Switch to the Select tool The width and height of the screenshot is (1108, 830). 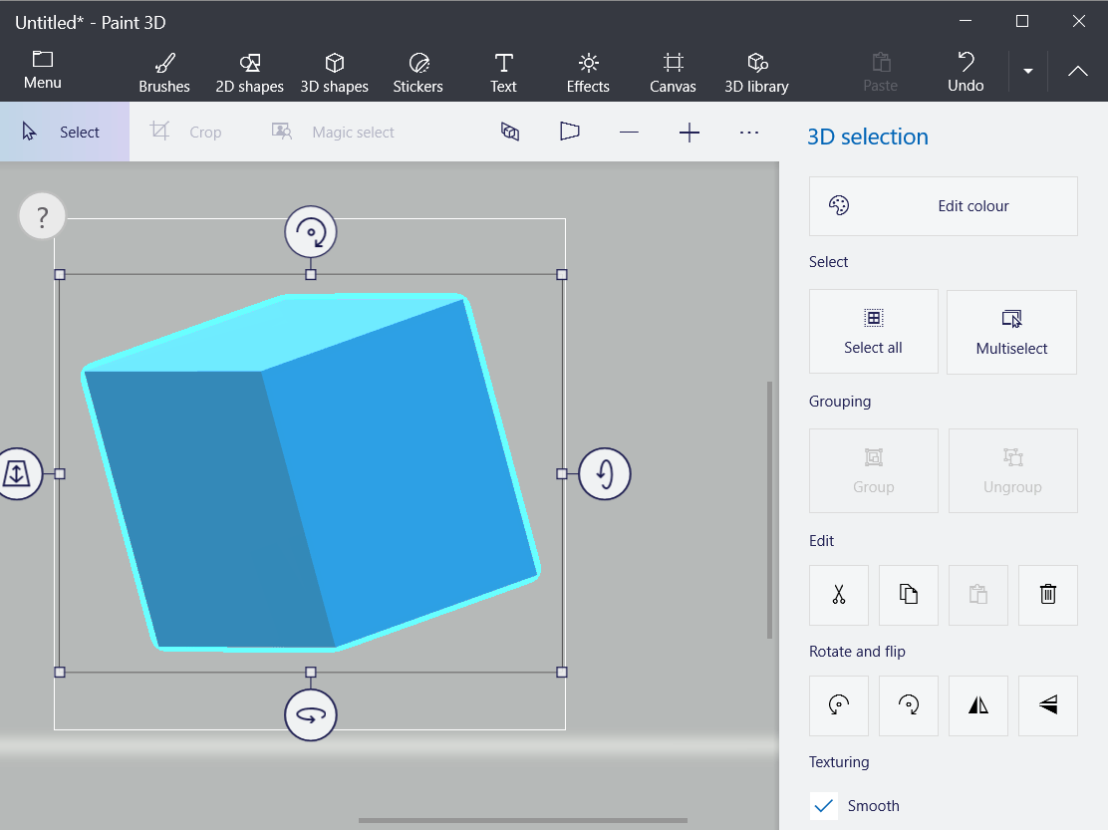(65, 131)
